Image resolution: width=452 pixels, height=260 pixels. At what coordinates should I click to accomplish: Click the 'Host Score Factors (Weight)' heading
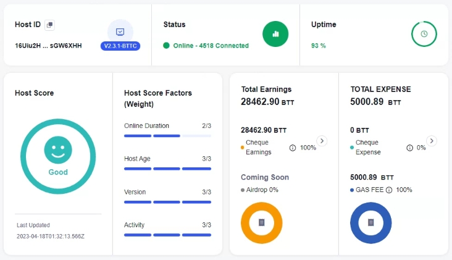point(158,99)
